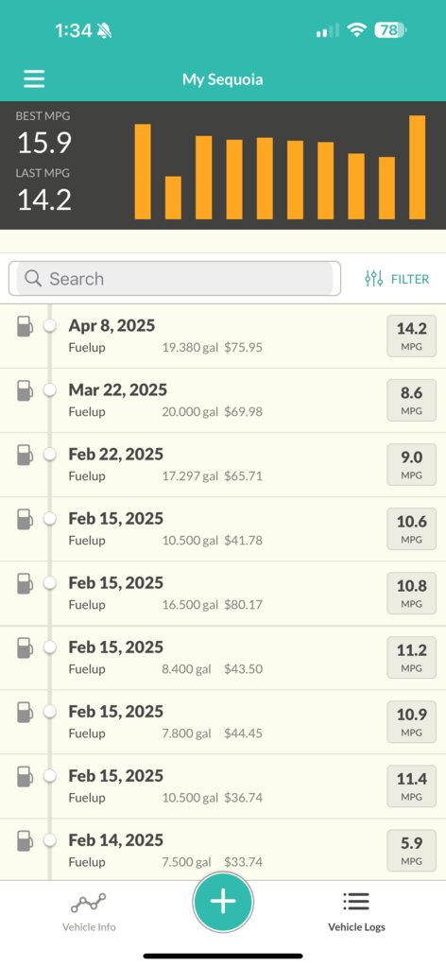Image resolution: width=446 pixels, height=967 pixels.
Task: Tap fuel pump icon for Mar 22, 2025
Action: tap(25, 390)
